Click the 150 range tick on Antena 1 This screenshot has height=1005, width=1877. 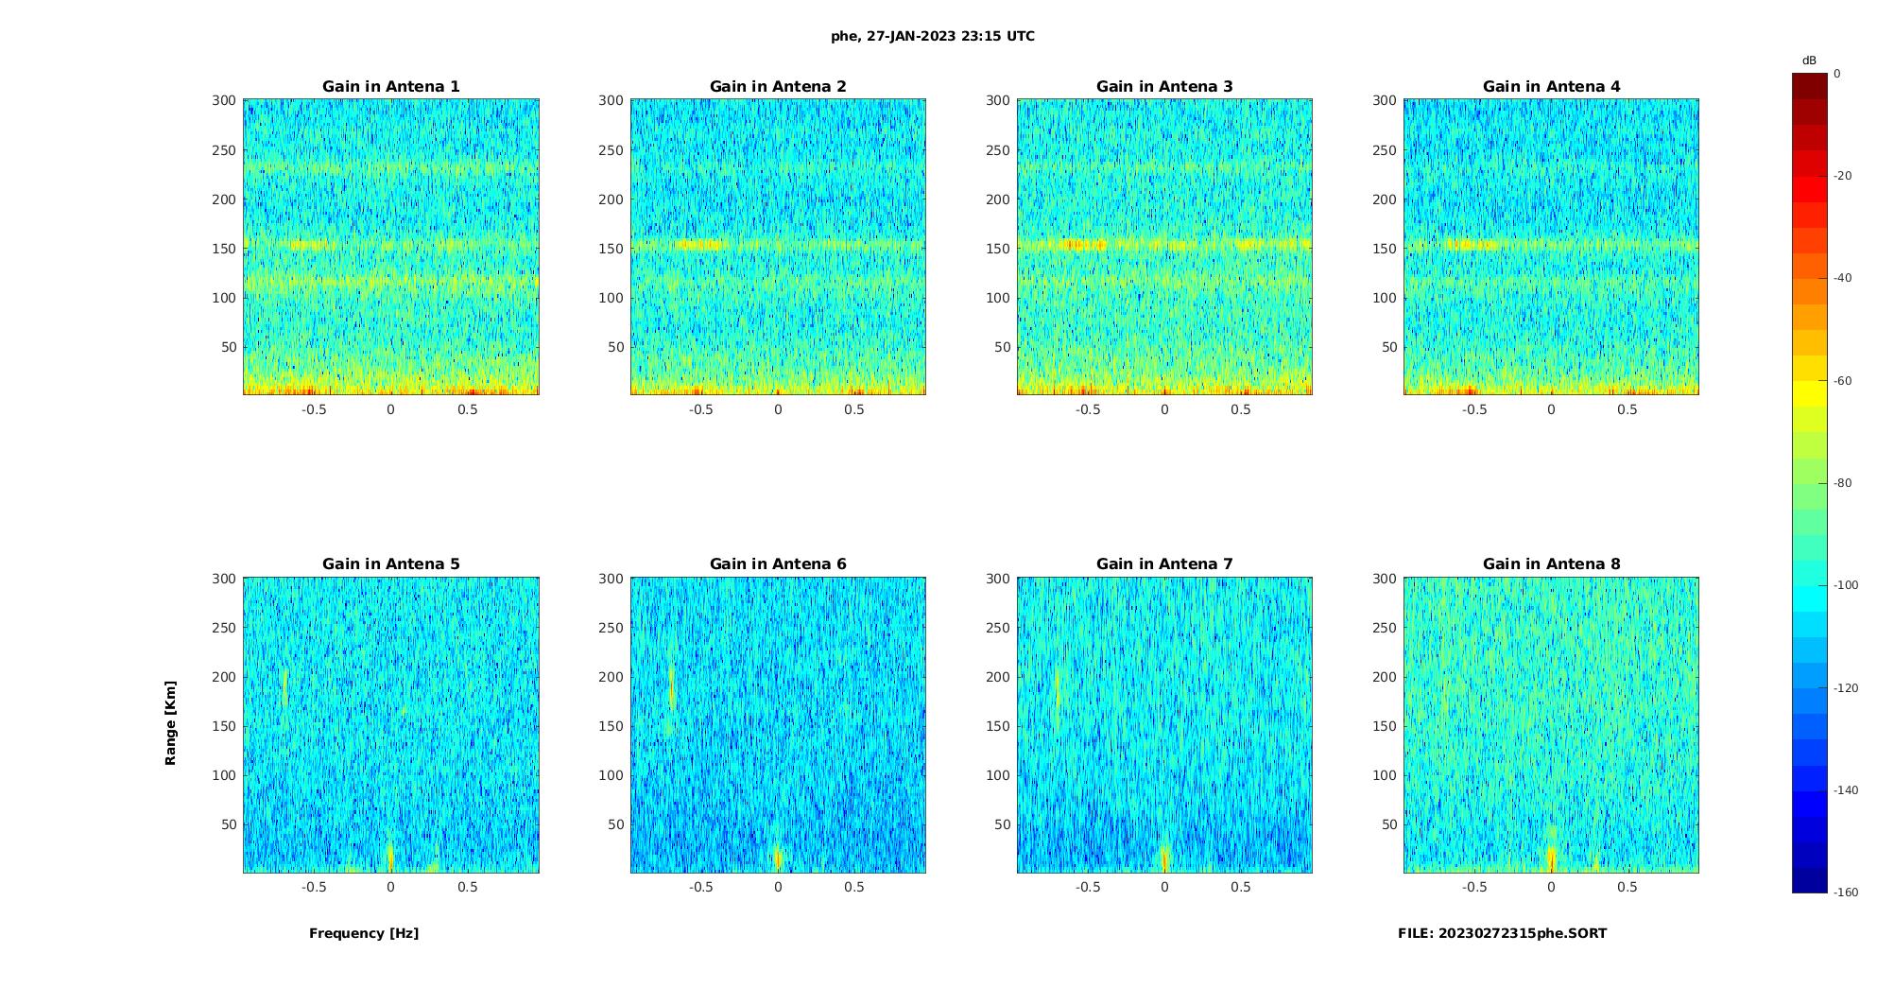(224, 249)
